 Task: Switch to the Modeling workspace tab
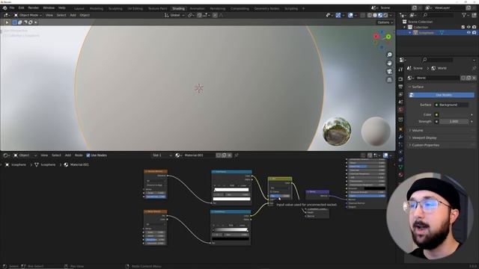click(97, 8)
